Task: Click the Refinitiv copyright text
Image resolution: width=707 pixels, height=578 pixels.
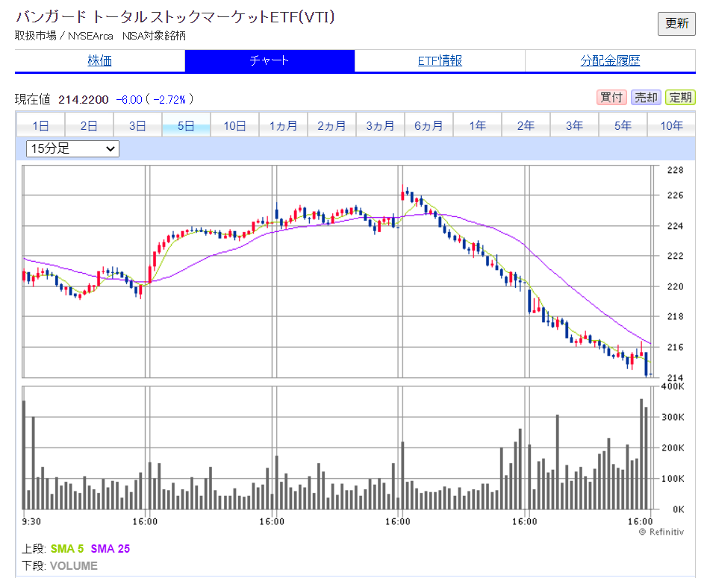Action: (661, 532)
